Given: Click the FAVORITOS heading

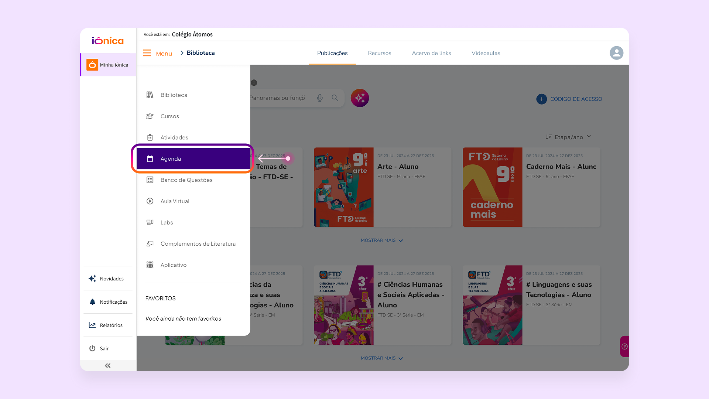Looking at the screenshot, I should 160,298.
